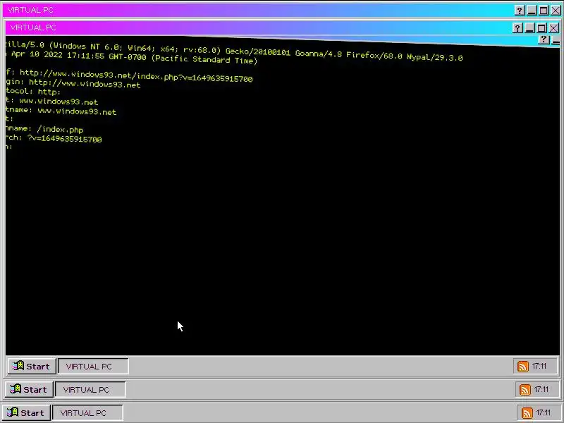Close the outermost VIRTUAL PC window
The height and width of the screenshot is (423, 564).
coord(556,11)
